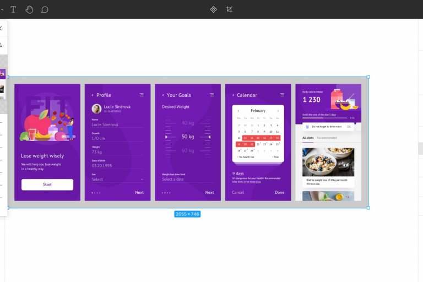Click left triangle marker on weight ruler

tap(166, 137)
